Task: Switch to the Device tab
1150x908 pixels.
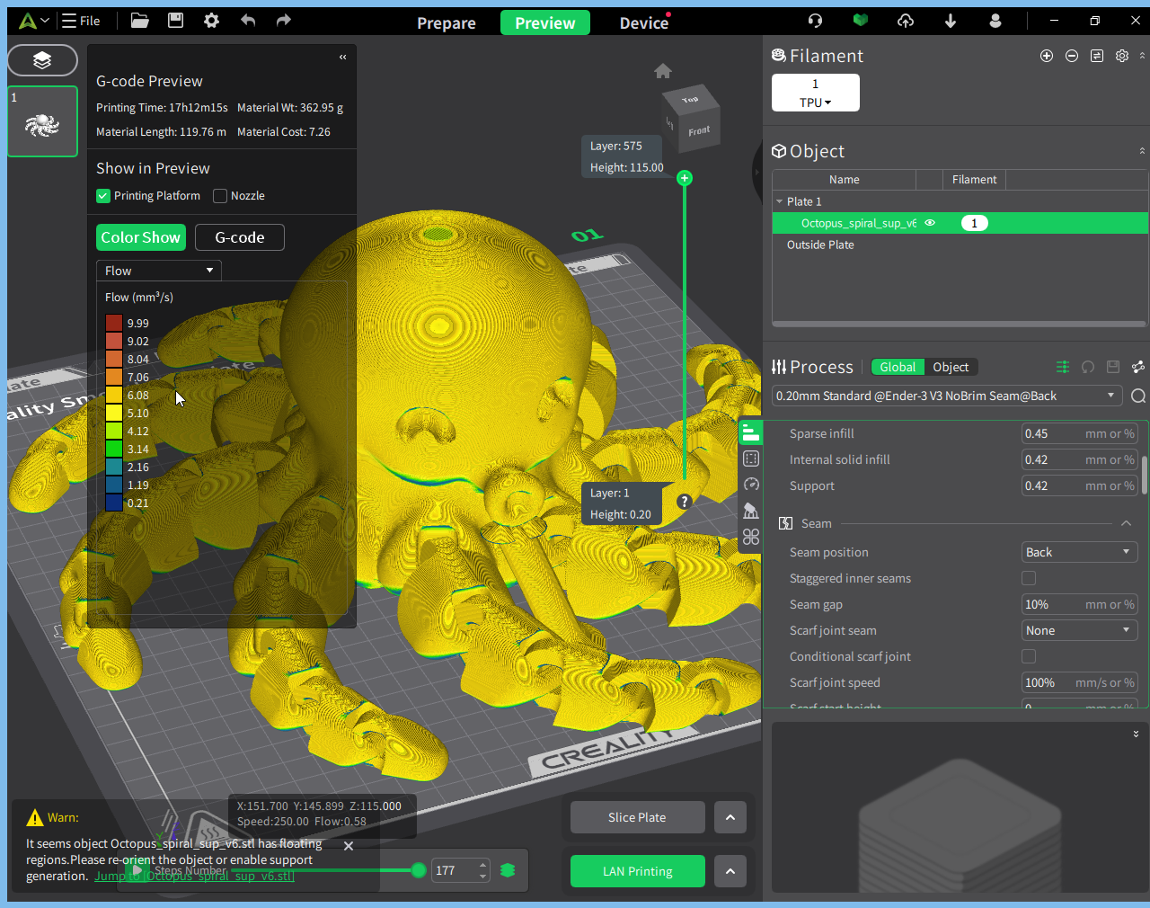Action: (x=644, y=22)
